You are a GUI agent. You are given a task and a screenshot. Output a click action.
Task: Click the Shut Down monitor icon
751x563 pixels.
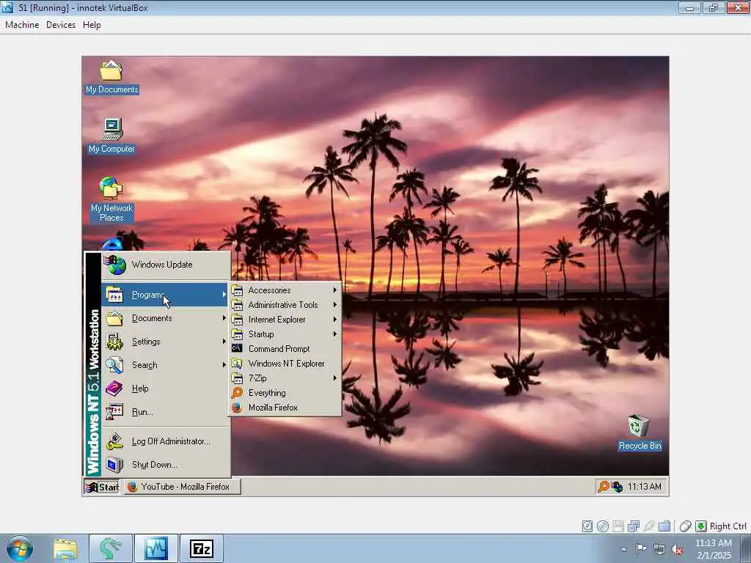tap(114, 465)
